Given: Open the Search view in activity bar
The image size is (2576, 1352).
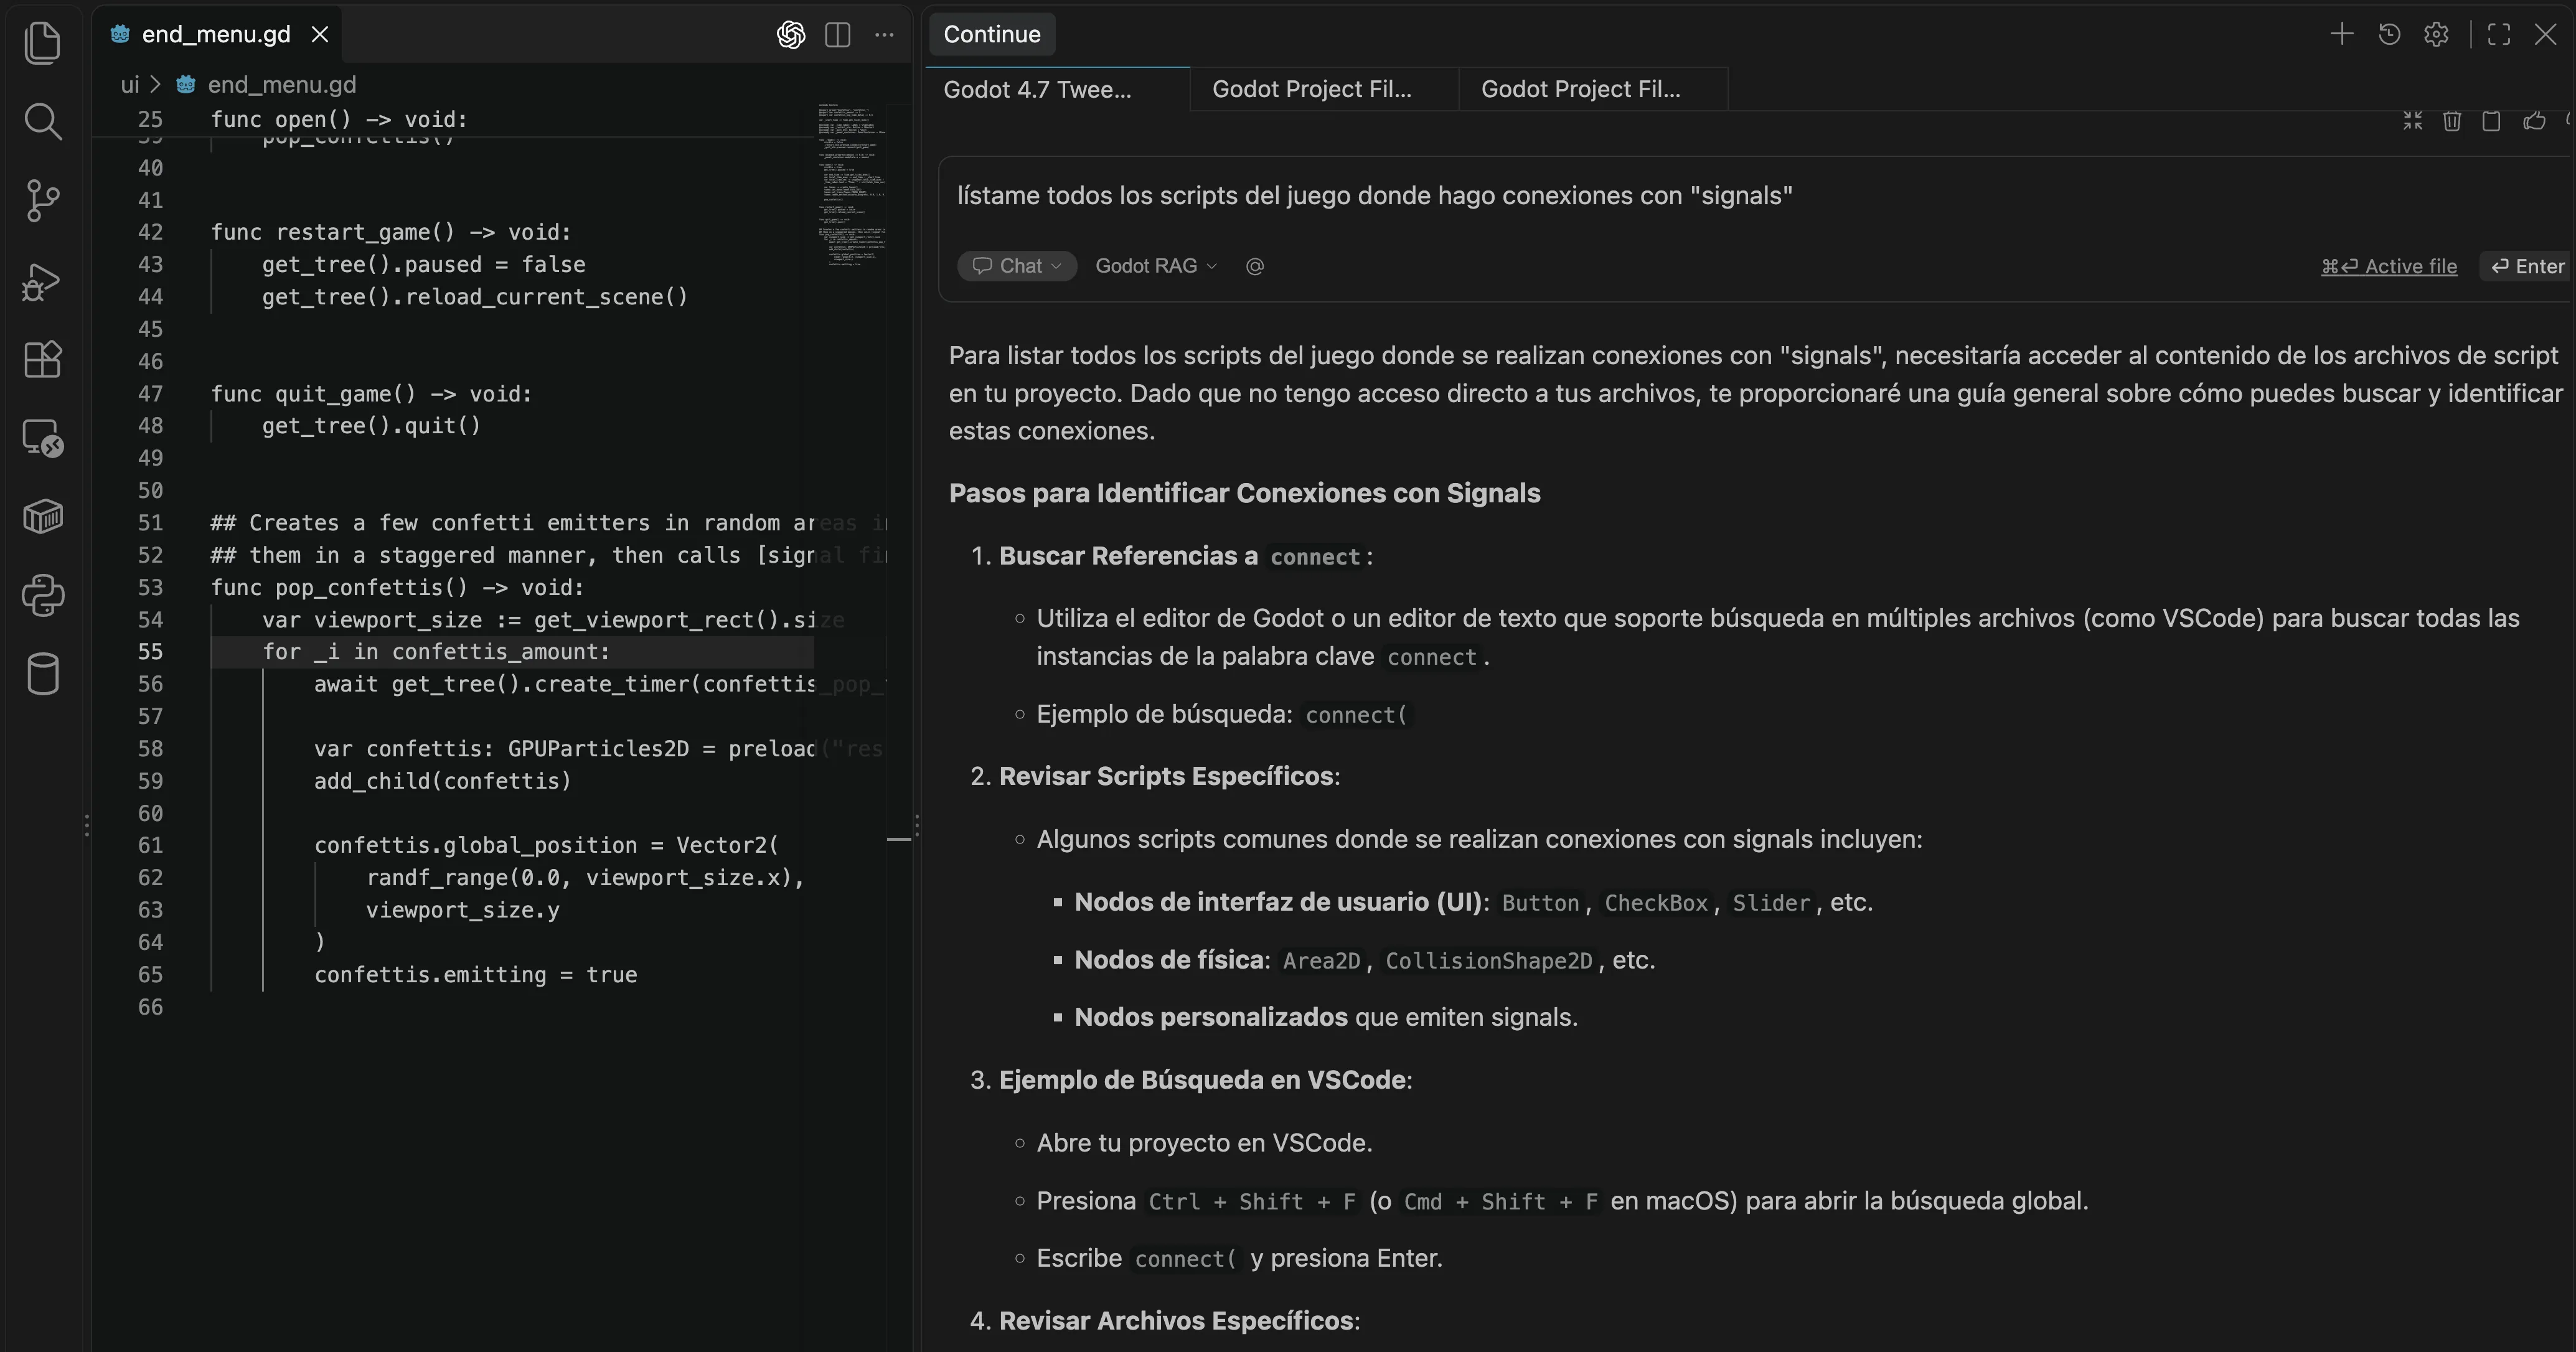Looking at the screenshot, I should (x=42, y=122).
